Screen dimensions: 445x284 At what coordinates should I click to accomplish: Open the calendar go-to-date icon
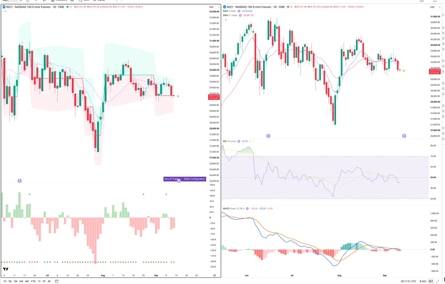point(56,281)
